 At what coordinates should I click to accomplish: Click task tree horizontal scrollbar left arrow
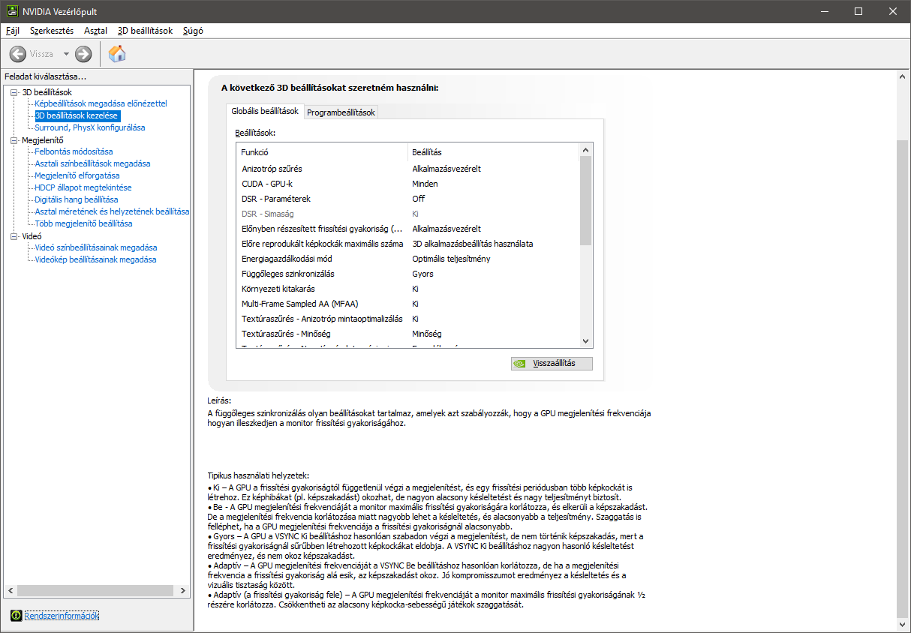[10, 590]
